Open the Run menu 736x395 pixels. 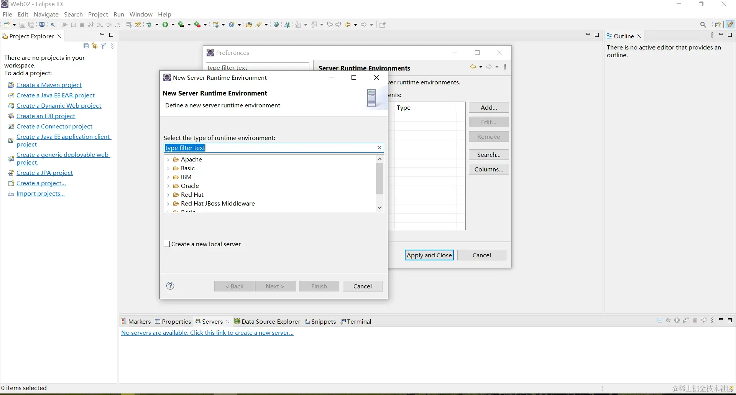[x=119, y=14]
